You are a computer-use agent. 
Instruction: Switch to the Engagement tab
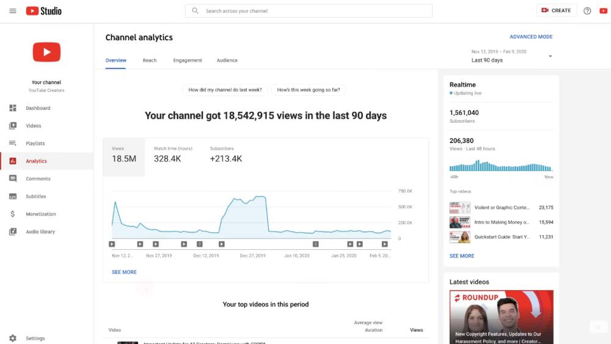click(x=188, y=60)
